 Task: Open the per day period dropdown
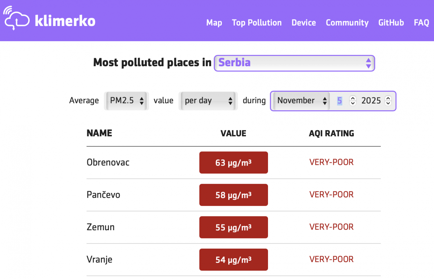[x=208, y=101]
